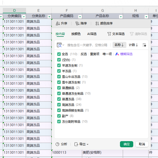Click 反选 to invert selection
The width and height of the screenshot is (158, 158).
point(84,54)
